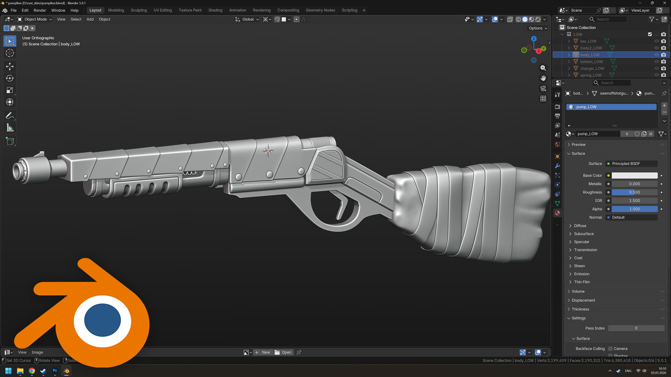
Task: Enable the Backface Culling Camera checkbox
Action: pyautogui.click(x=610, y=349)
